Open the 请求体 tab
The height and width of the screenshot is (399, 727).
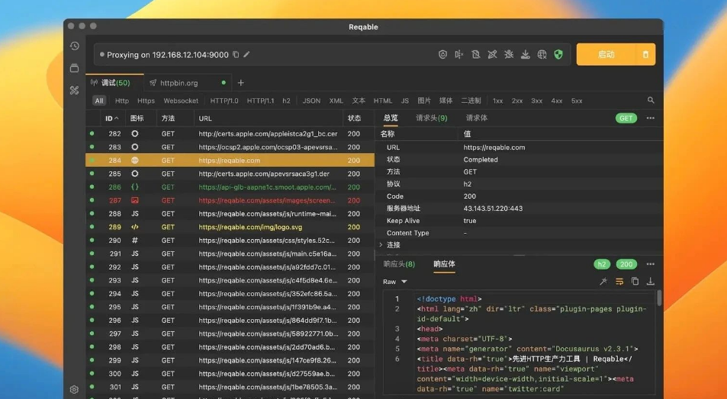(x=477, y=118)
